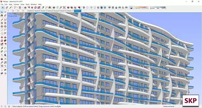Screen dimensions: 202x108
Task: Select the 3D Text tool
Action: pyautogui.click(x=5, y=55)
